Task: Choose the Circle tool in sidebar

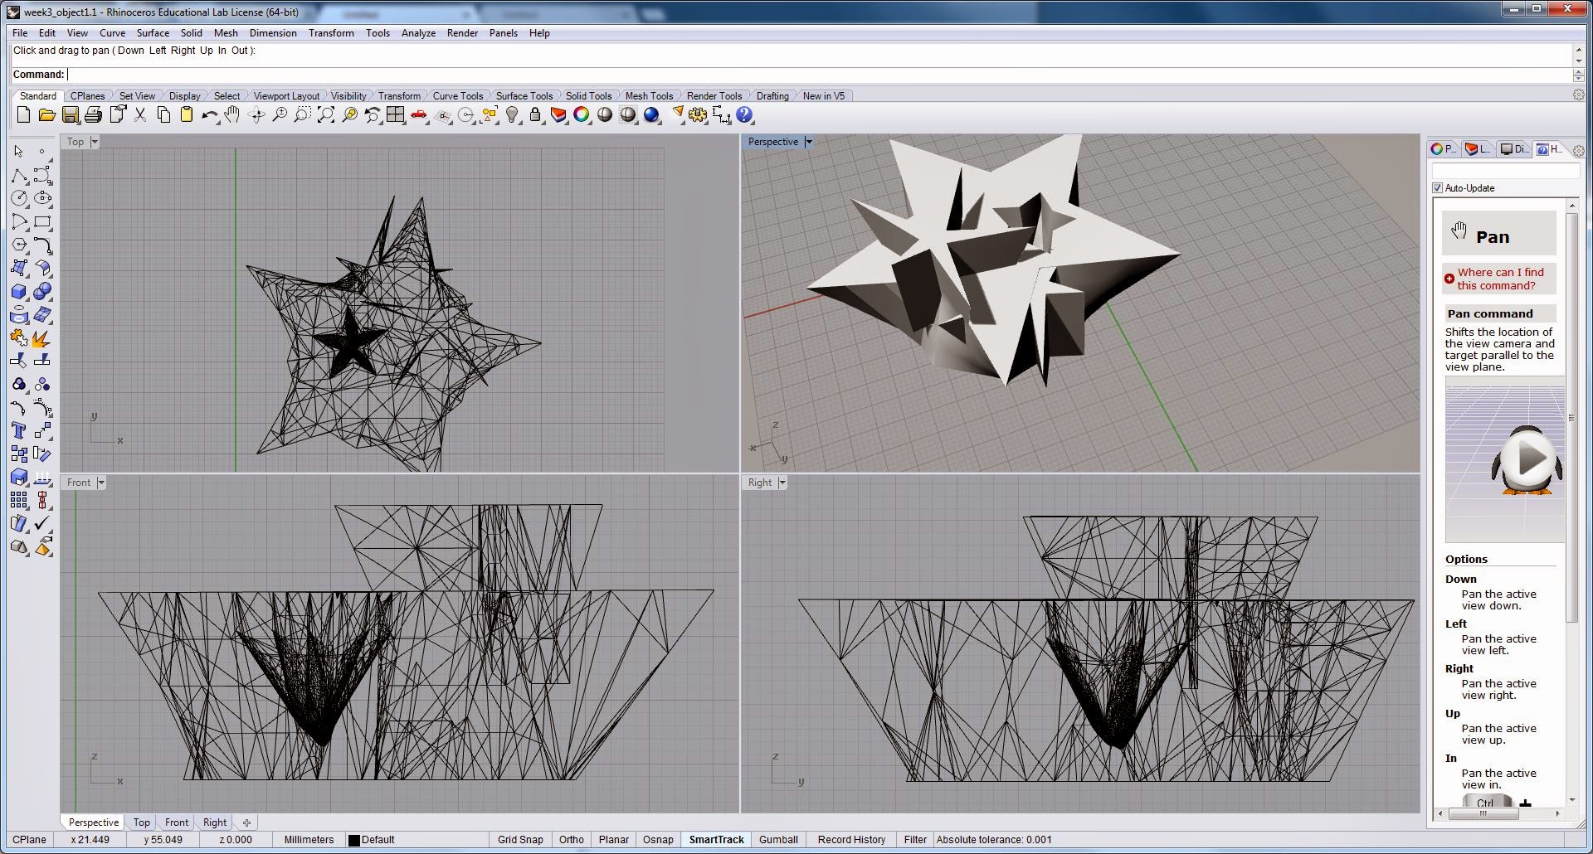Action: pyautogui.click(x=18, y=199)
